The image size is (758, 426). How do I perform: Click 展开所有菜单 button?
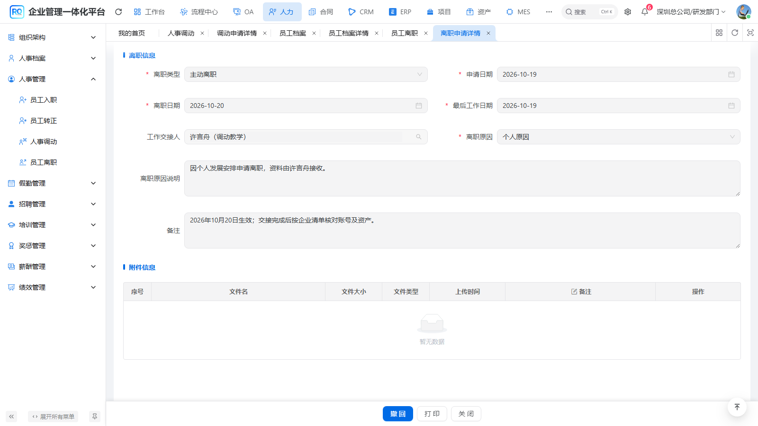53,417
